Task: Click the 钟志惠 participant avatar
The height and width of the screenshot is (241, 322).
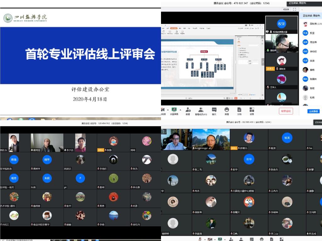Action: pyautogui.click(x=147, y=178)
